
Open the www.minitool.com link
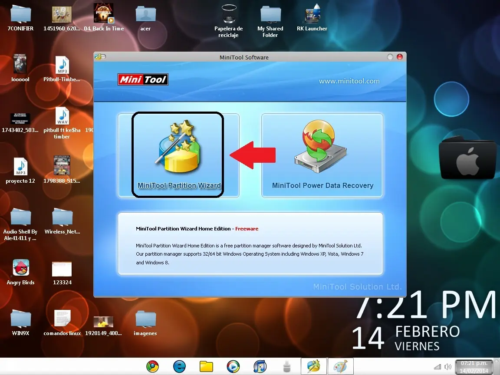click(x=349, y=81)
